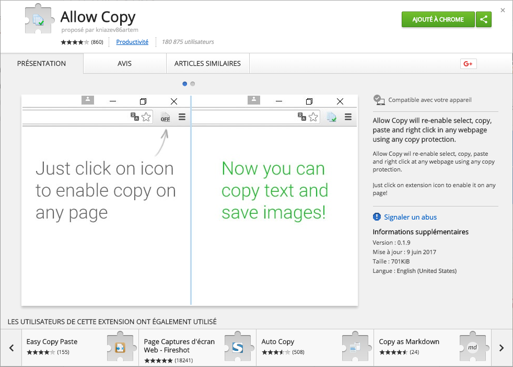Open the Easy Copy Paste extension card

click(x=80, y=348)
